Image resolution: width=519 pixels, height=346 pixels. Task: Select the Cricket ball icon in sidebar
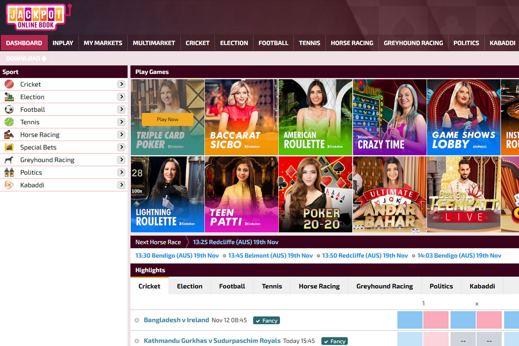click(x=9, y=84)
